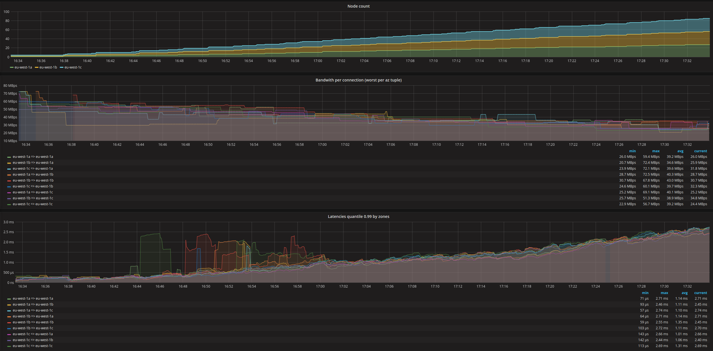Click the 1.35 ms avg latency value

(681, 322)
